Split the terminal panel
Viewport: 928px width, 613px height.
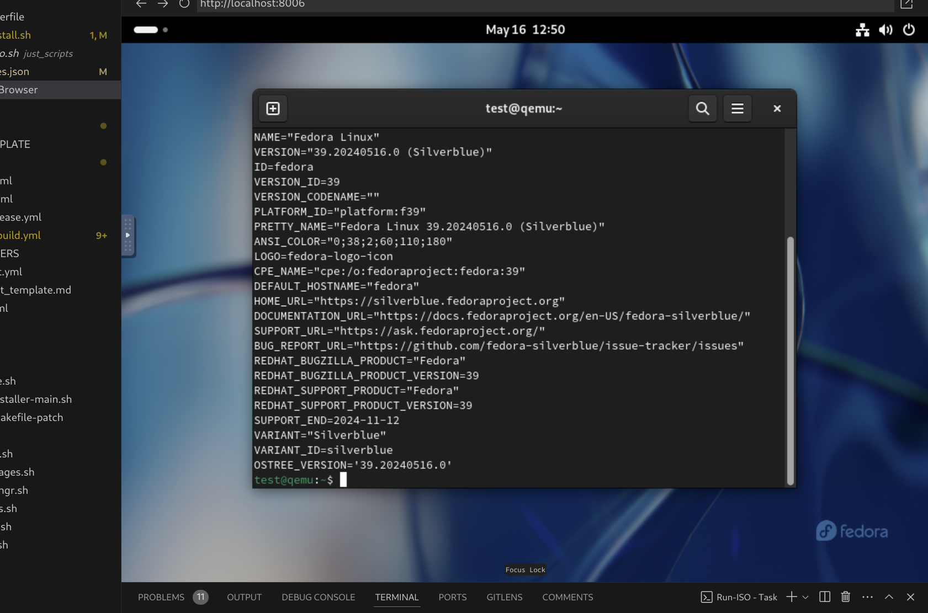825,597
